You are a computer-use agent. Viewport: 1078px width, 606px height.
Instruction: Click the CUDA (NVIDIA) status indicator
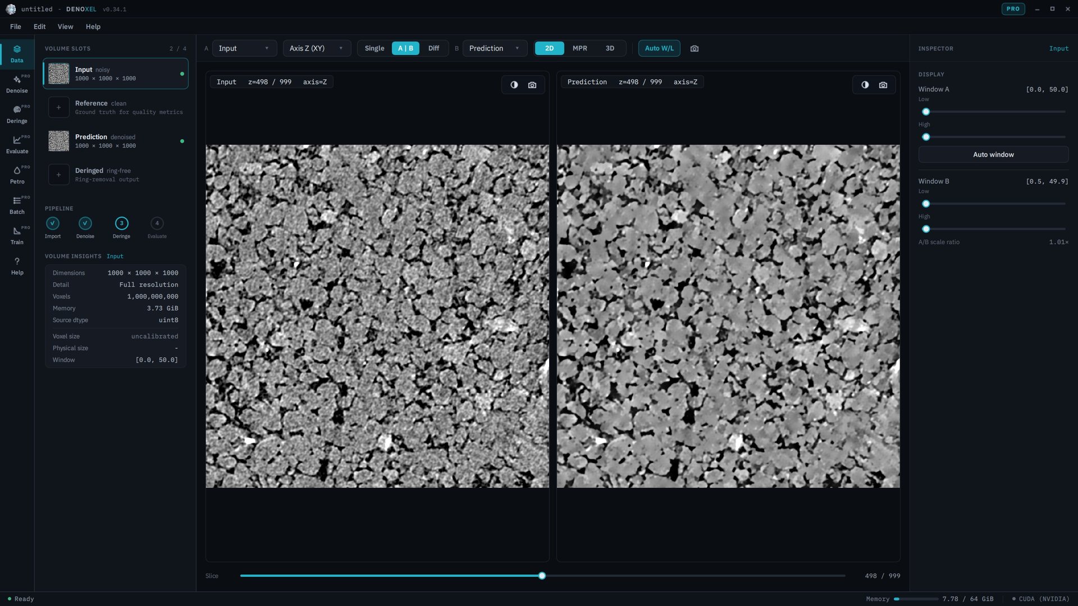click(1040, 599)
